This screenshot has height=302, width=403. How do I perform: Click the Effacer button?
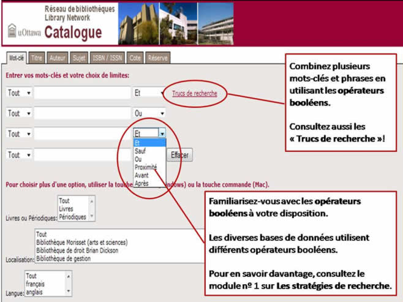click(x=179, y=155)
